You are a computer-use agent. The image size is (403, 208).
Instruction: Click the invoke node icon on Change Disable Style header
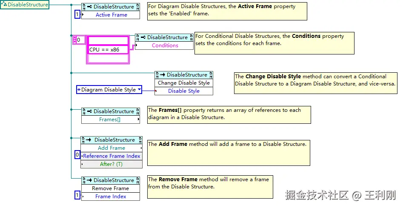point(163,75)
